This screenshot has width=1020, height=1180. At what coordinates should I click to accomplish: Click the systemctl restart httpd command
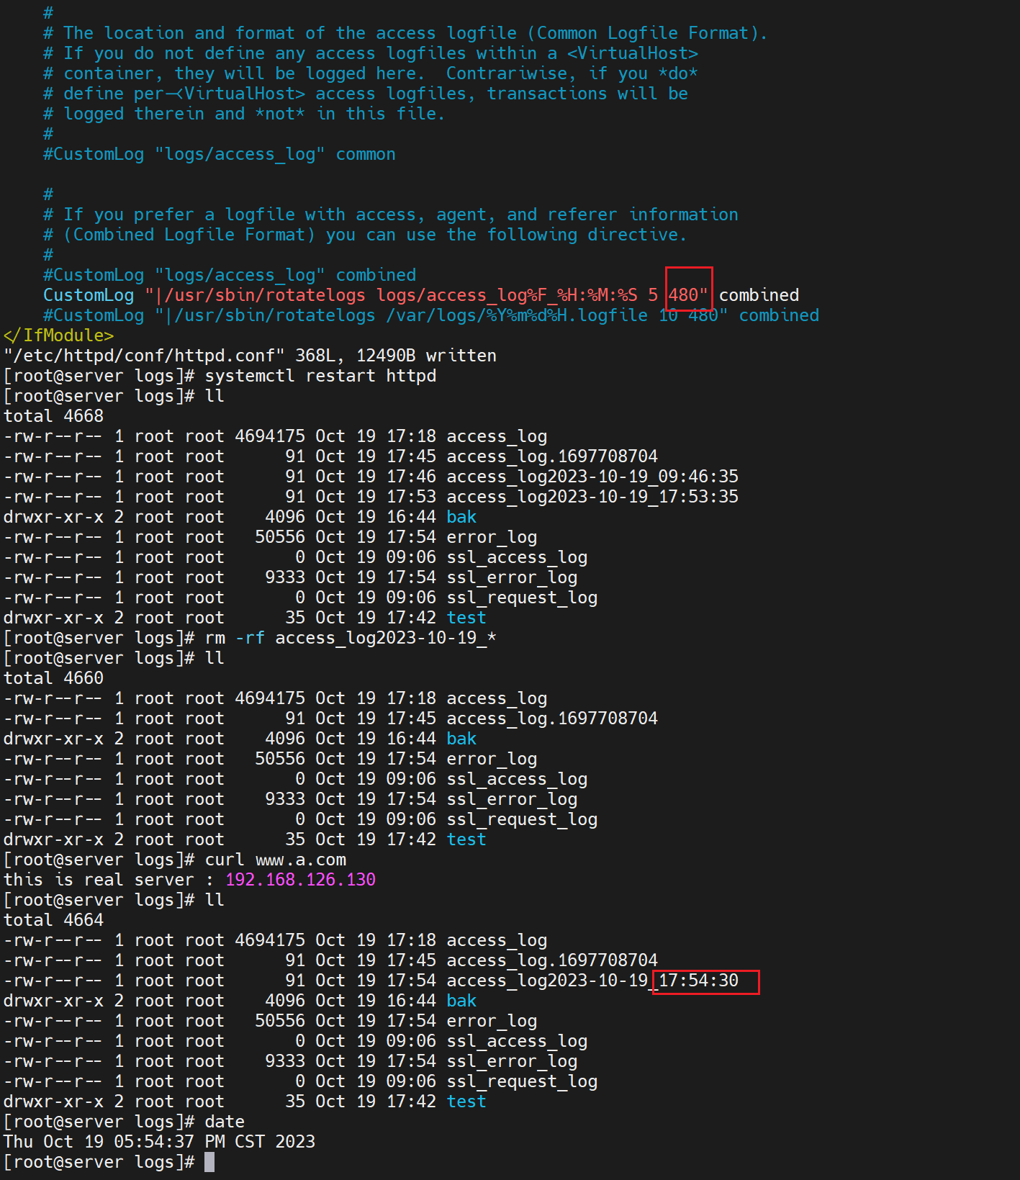coord(320,376)
